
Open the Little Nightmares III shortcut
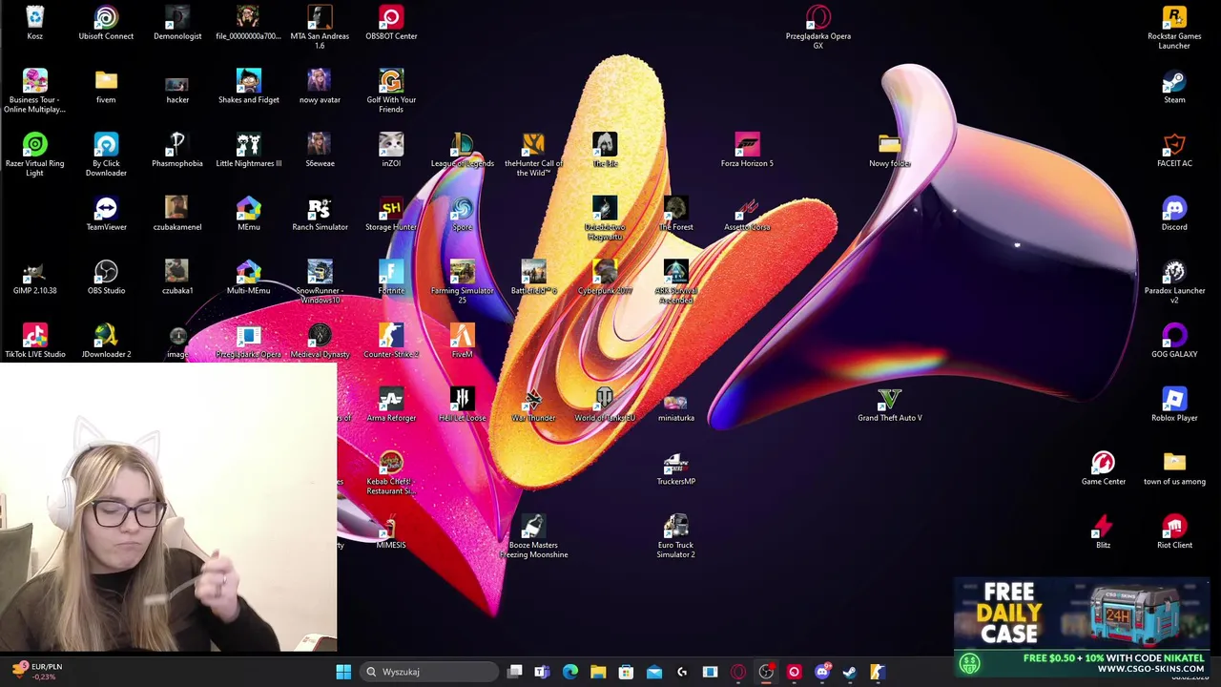click(248, 150)
